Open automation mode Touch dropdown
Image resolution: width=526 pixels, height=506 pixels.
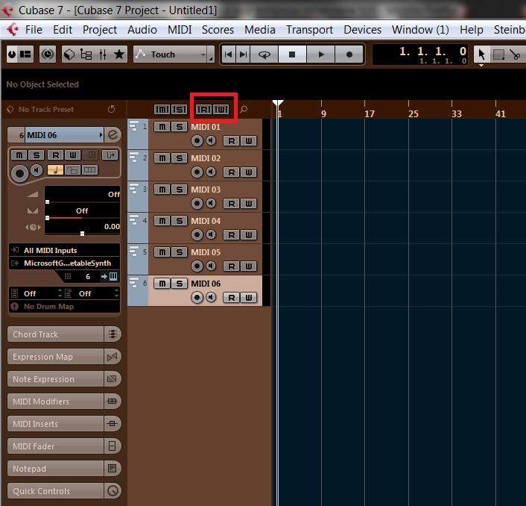coord(174,54)
